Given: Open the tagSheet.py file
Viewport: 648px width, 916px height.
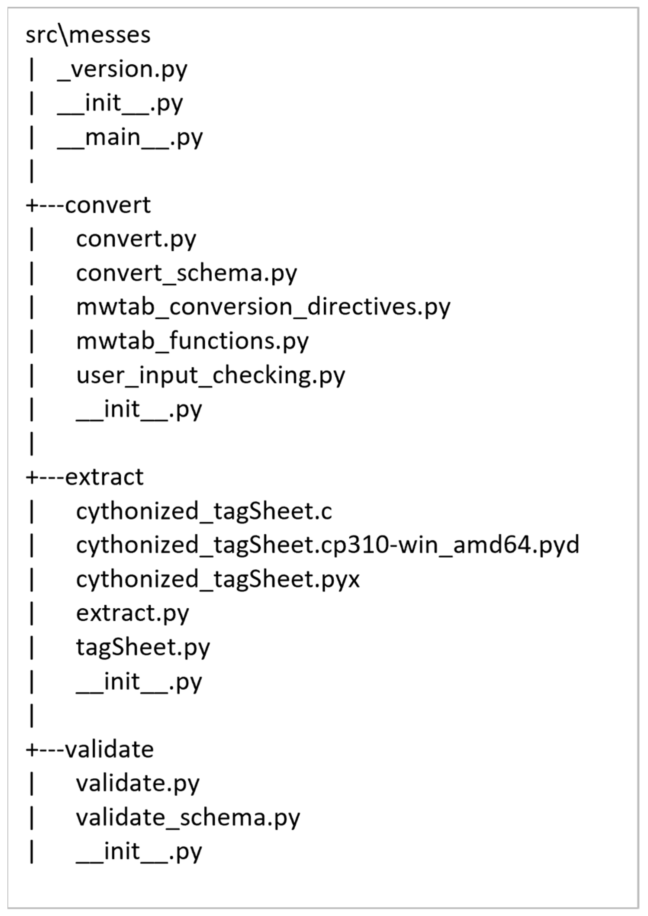Looking at the screenshot, I should (143, 648).
